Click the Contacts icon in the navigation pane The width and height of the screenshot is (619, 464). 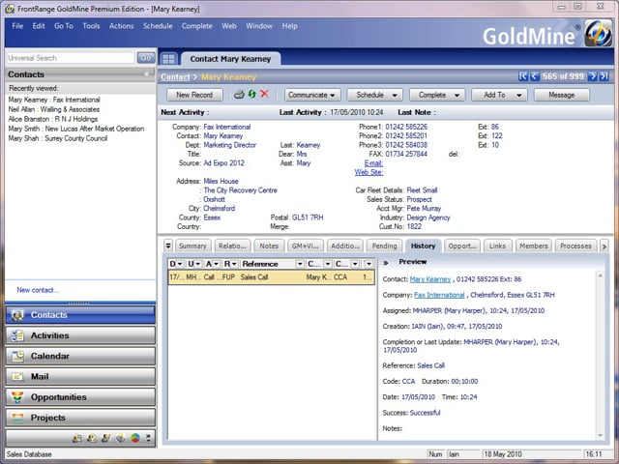(17, 315)
